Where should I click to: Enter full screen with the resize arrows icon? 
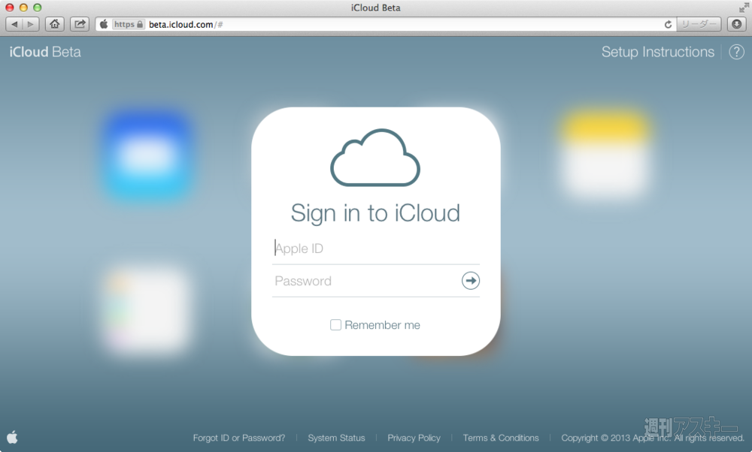click(744, 8)
